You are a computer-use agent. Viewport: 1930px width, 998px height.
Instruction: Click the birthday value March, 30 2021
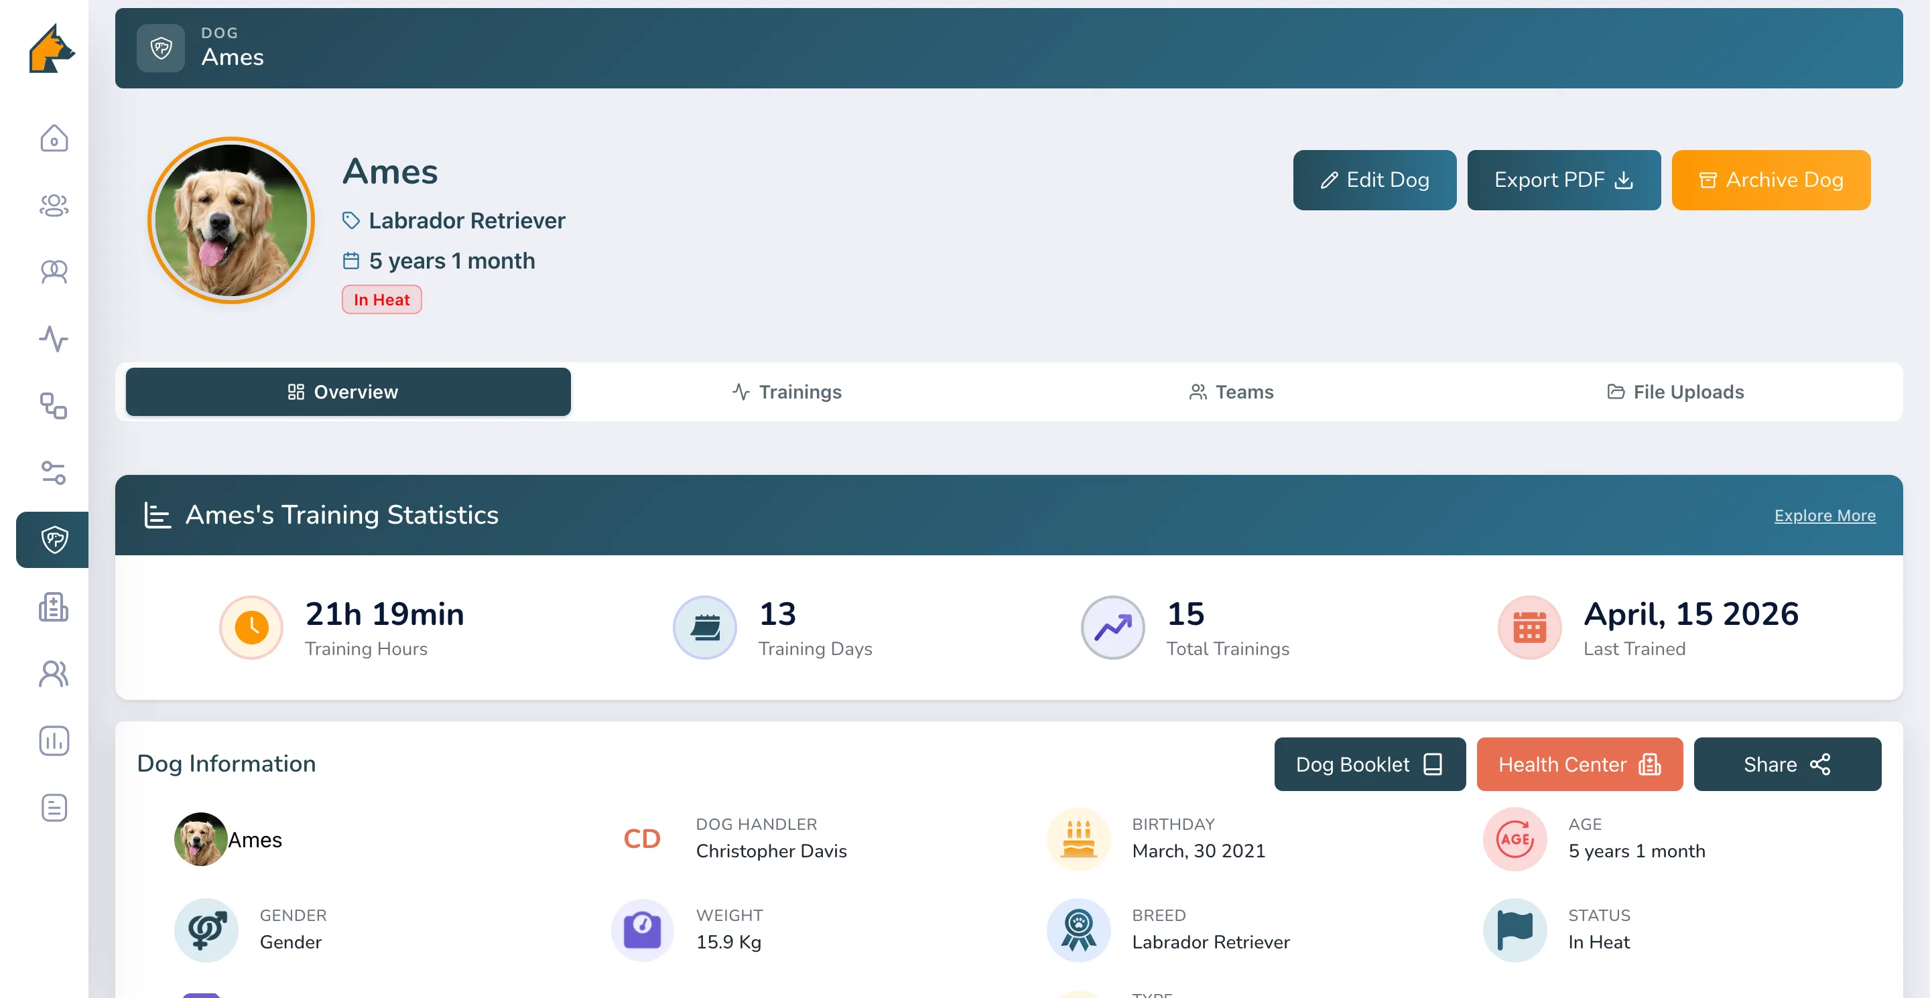[x=1198, y=851]
